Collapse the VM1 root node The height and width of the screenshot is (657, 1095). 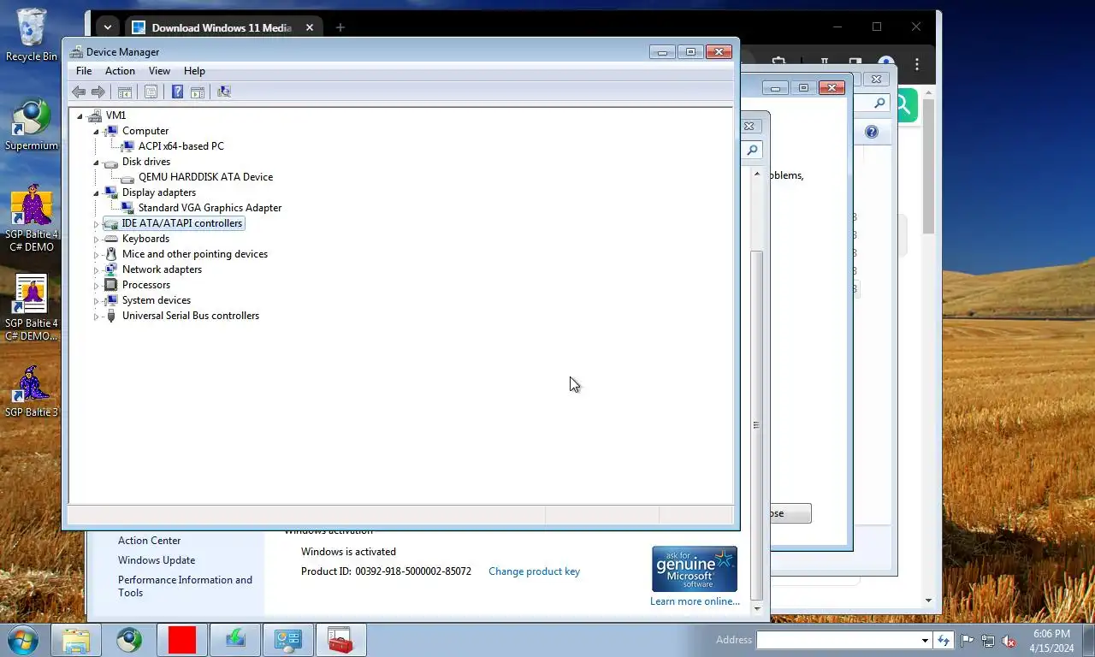click(80, 116)
